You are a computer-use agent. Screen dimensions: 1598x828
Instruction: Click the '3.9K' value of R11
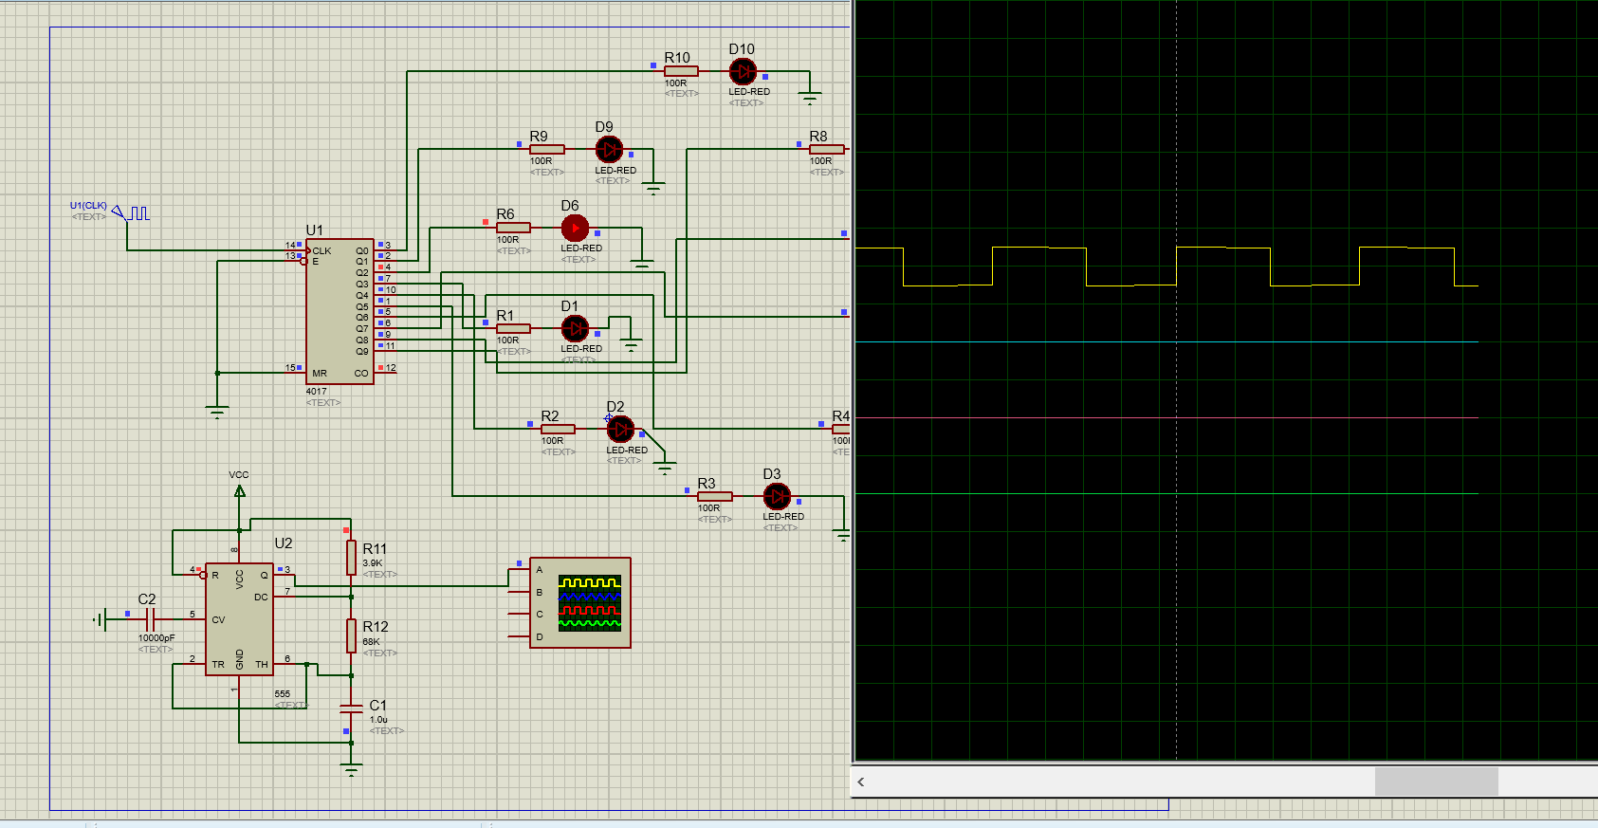point(373,563)
